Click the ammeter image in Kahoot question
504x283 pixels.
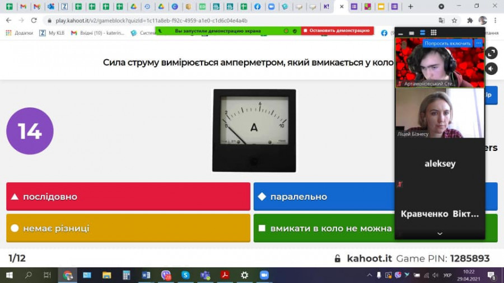[x=254, y=130]
